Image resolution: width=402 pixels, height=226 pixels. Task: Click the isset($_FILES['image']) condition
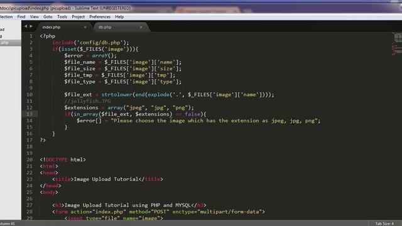97,49
